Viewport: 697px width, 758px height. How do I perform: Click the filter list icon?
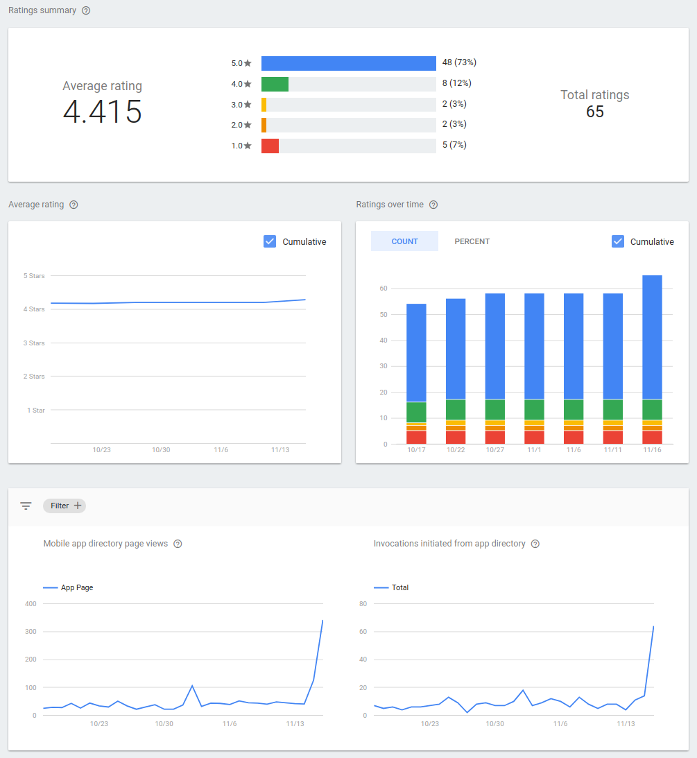coord(26,506)
